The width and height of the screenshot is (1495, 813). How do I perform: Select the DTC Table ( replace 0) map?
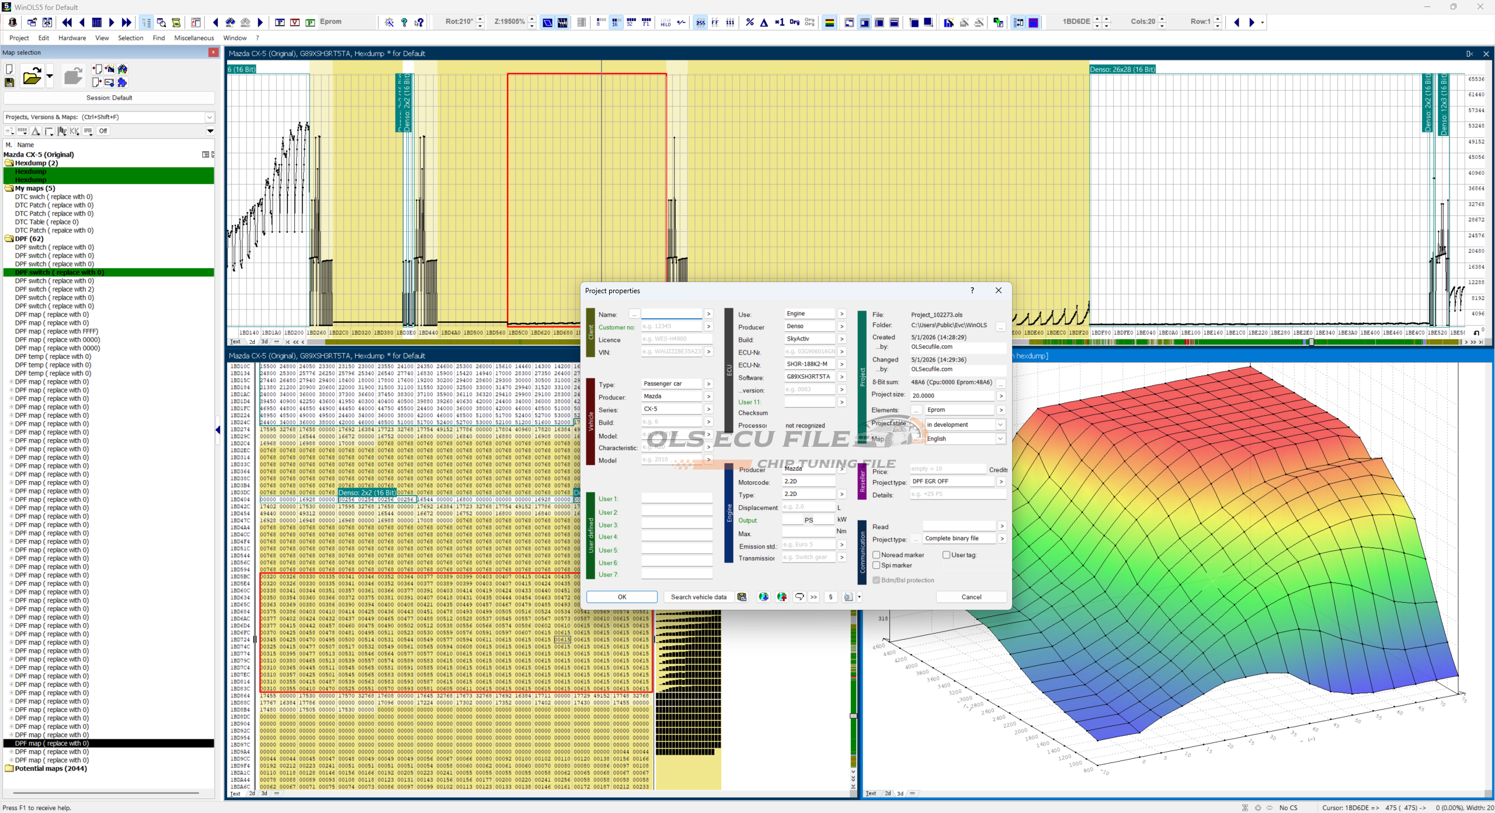tap(47, 222)
